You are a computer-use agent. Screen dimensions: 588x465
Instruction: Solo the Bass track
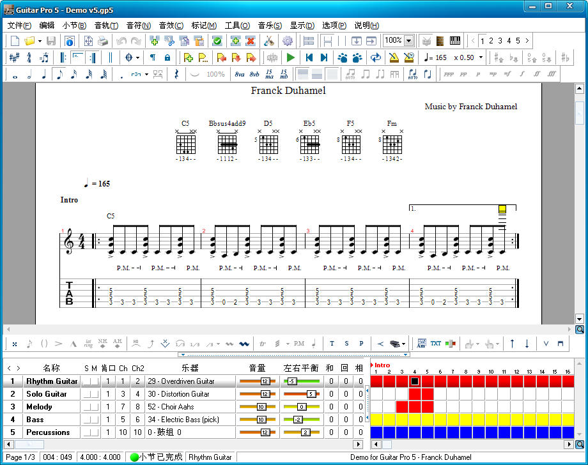[x=87, y=420]
